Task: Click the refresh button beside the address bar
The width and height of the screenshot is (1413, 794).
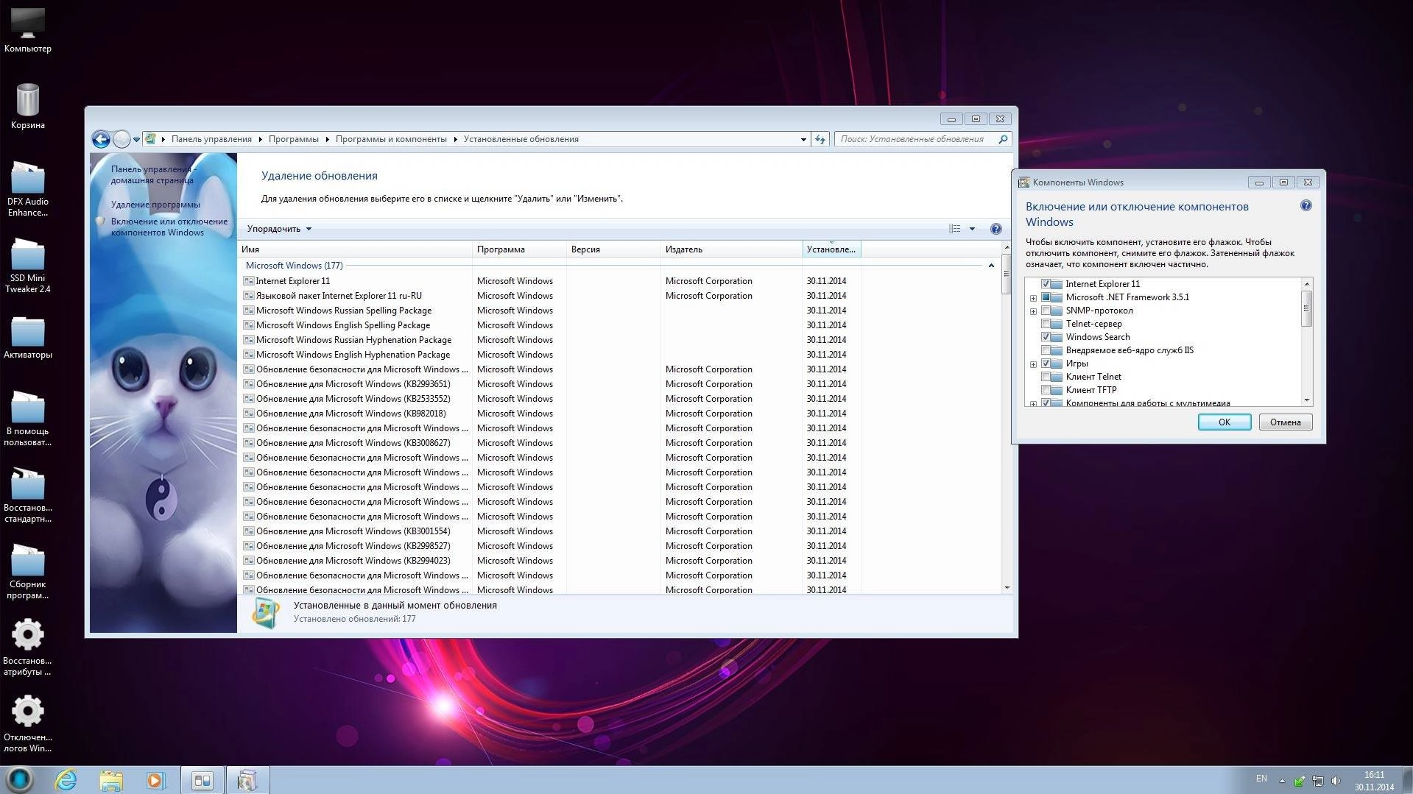Action: click(x=820, y=139)
